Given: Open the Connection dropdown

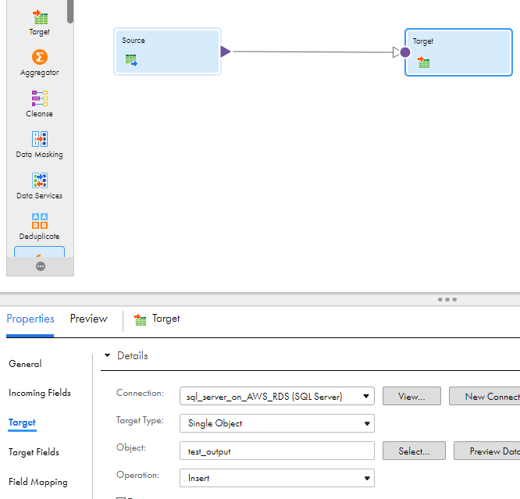Looking at the screenshot, I should coord(277,396).
